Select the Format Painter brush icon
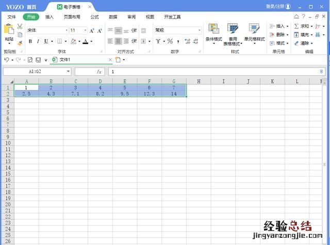This screenshot has width=330, height=245. (x=20, y=43)
